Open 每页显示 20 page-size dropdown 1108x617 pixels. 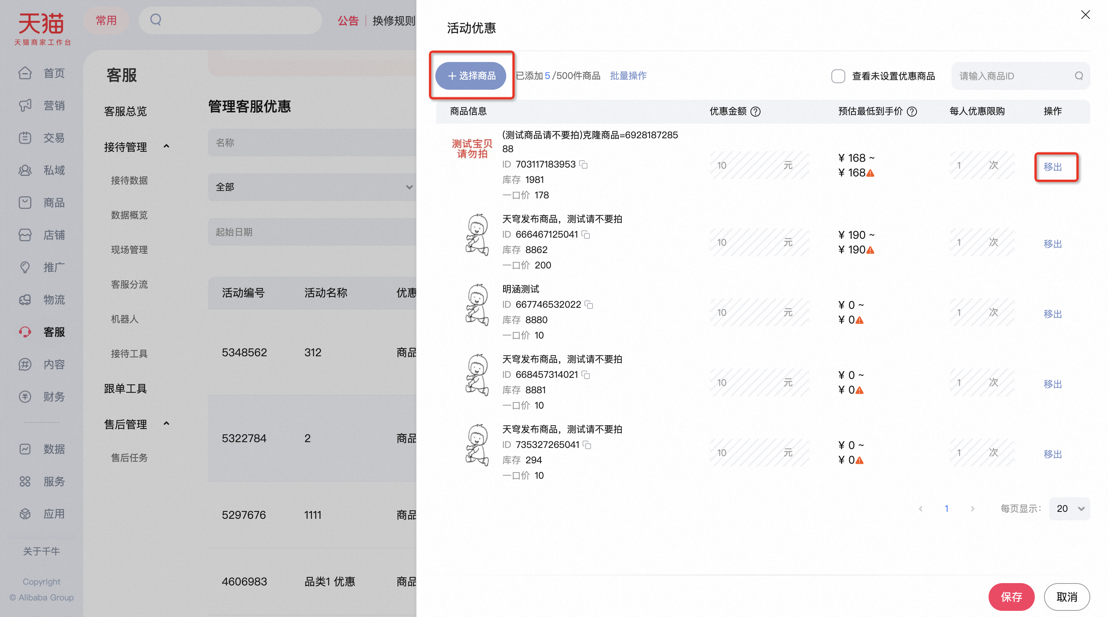tap(1069, 509)
